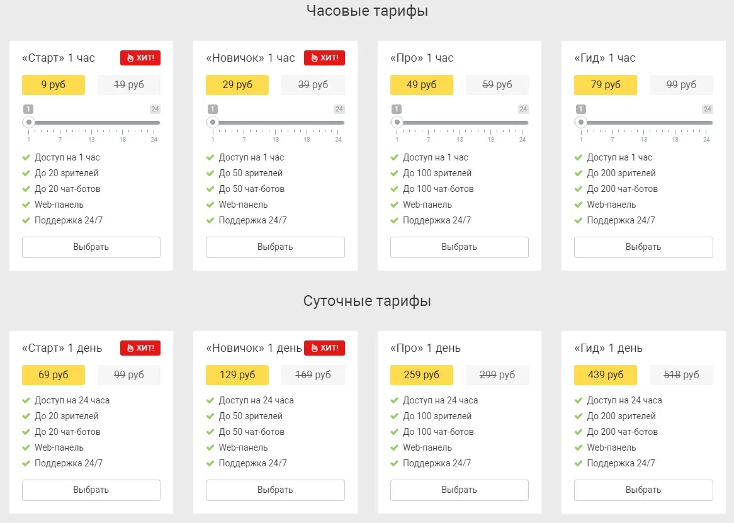Click the slider handle on «Гид» 1 час card
Image resolution: width=734 pixels, height=523 pixels.
[x=581, y=122]
